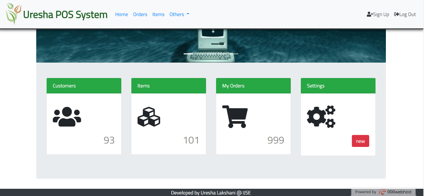Click the Log Out arrow icon

pos(396,14)
